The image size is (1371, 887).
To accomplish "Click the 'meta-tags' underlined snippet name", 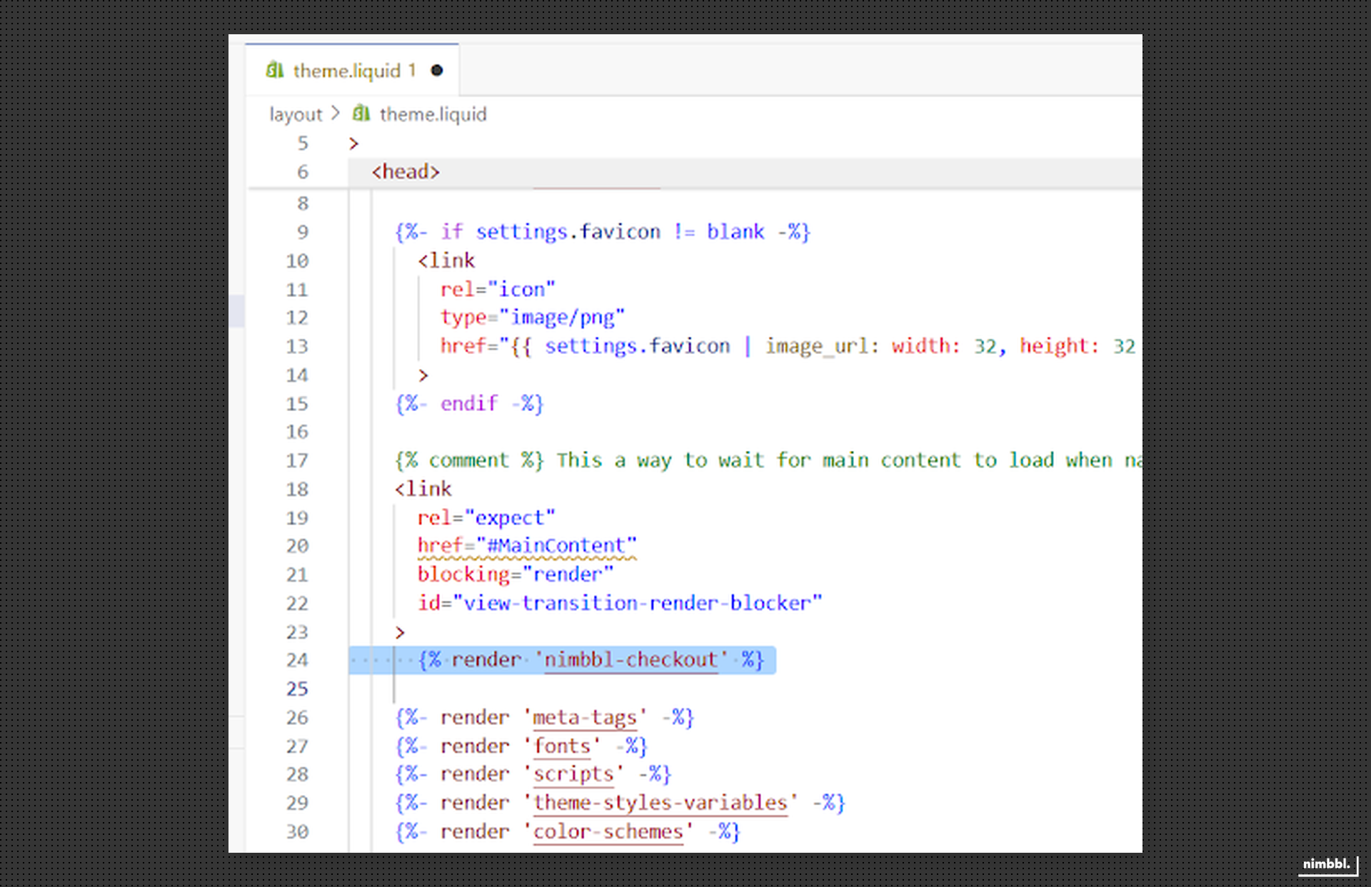I will click(x=586, y=717).
